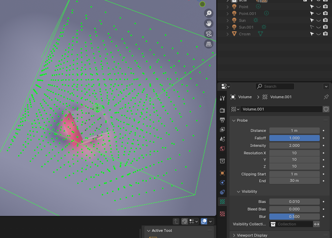Viewport: 332px width, 238px height.
Task: Disable Point in renders via camera icon
Action: click(x=326, y=7)
